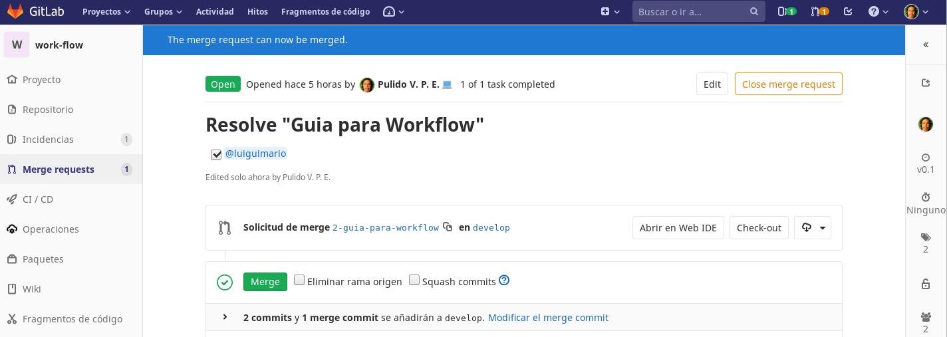Go to Hitos in top navigation
This screenshot has height=337, width=947.
[x=257, y=11]
